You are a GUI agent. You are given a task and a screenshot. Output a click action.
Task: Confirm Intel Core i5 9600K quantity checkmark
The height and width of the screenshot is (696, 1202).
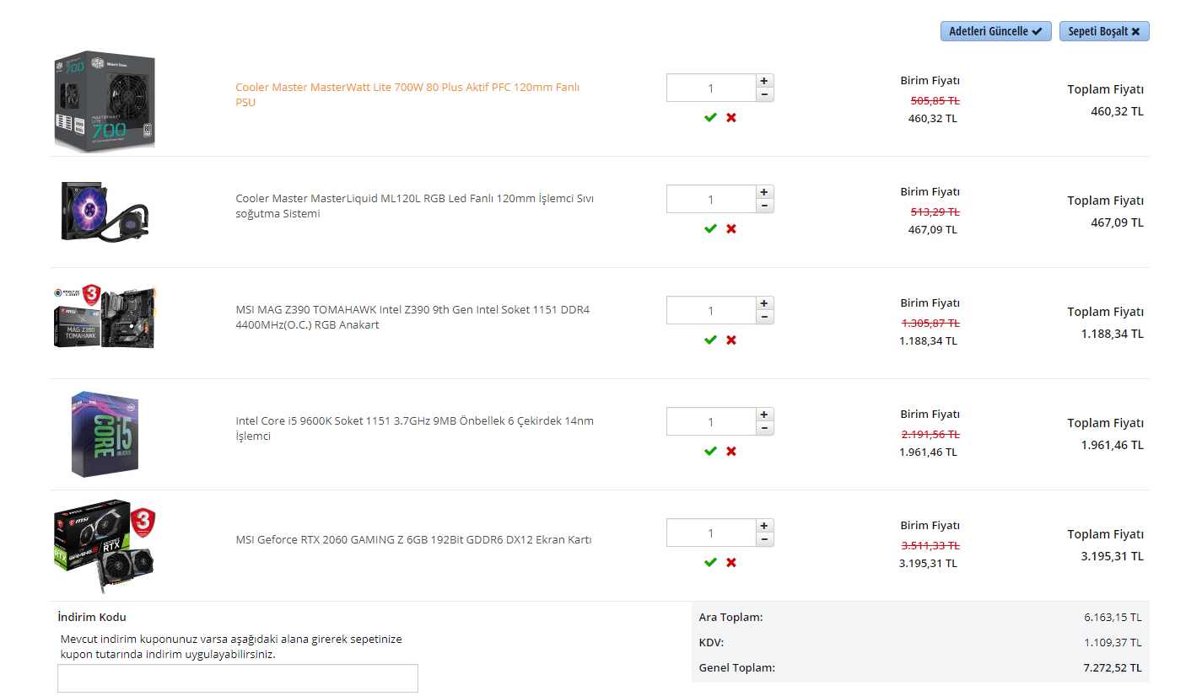point(710,451)
